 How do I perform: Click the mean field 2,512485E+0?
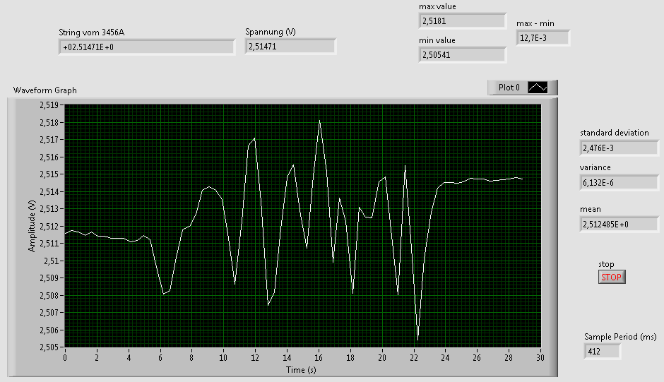pos(619,224)
